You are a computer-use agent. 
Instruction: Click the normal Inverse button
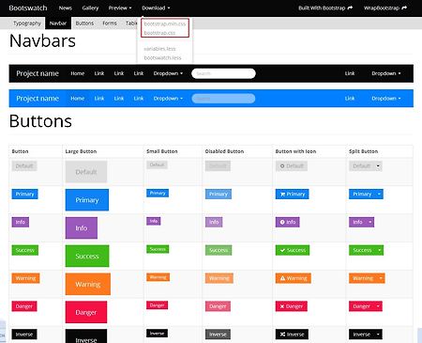(24, 335)
